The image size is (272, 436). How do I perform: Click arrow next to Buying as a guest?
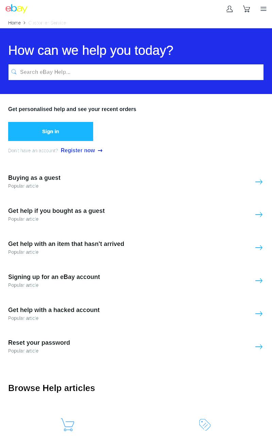(x=259, y=182)
